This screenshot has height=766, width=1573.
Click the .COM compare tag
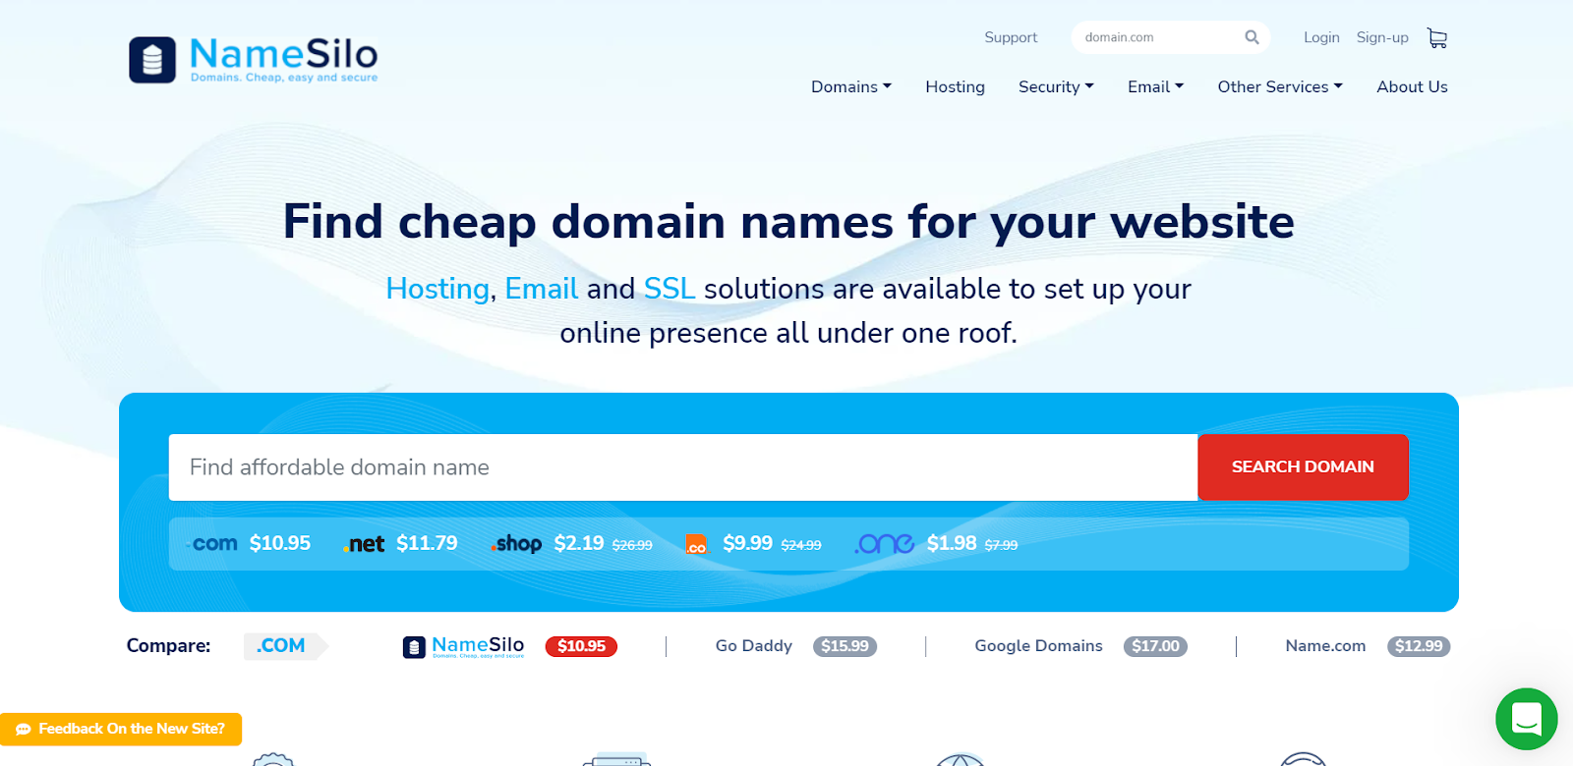(285, 646)
